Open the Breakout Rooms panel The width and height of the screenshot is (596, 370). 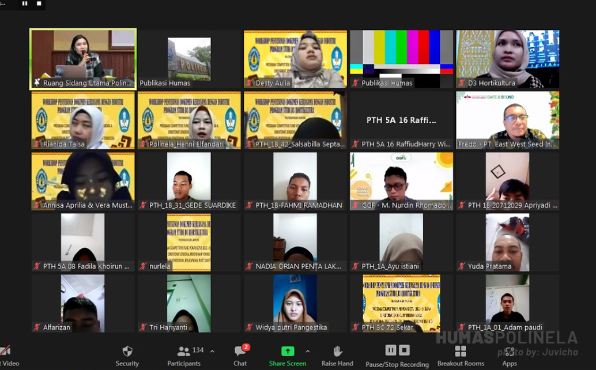click(x=461, y=352)
